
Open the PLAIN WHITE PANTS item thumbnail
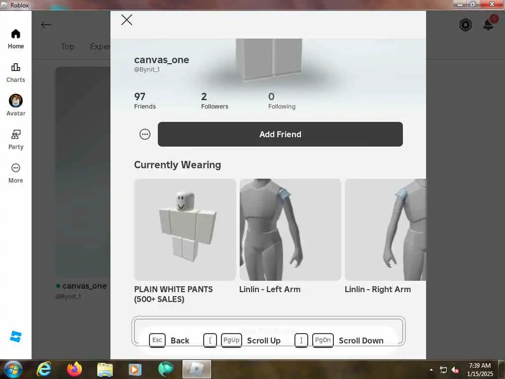185,229
